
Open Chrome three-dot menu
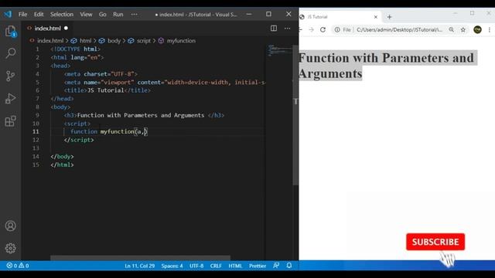[x=490, y=29]
